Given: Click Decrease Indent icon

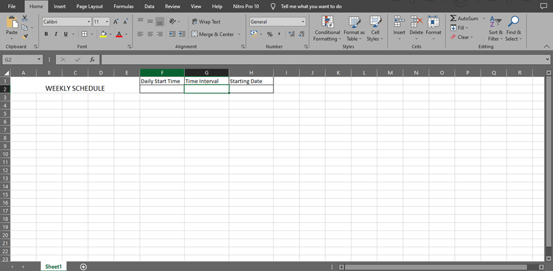Looking at the screenshot, I should [172, 34].
